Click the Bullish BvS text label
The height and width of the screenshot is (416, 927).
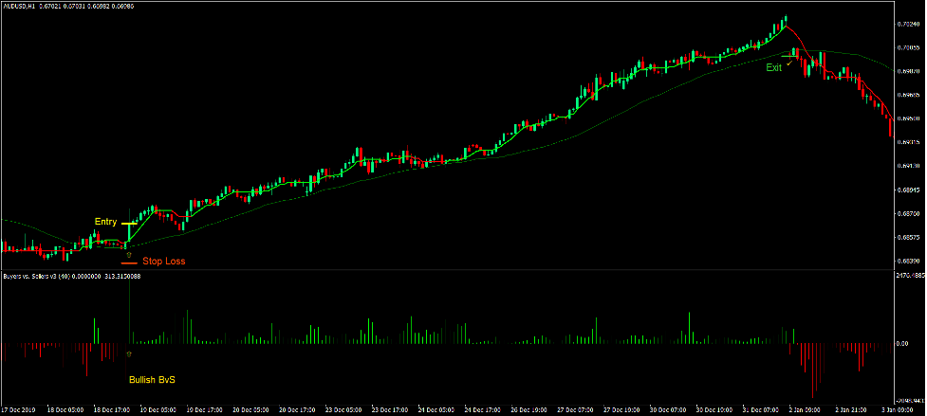click(x=153, y=379)
